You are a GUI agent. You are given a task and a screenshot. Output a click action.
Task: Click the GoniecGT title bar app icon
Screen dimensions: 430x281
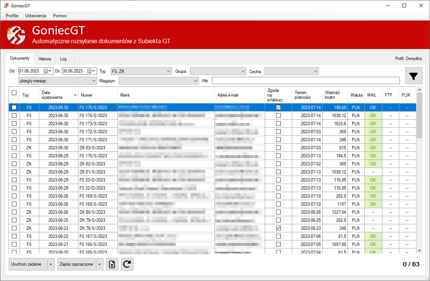[6, 5]
